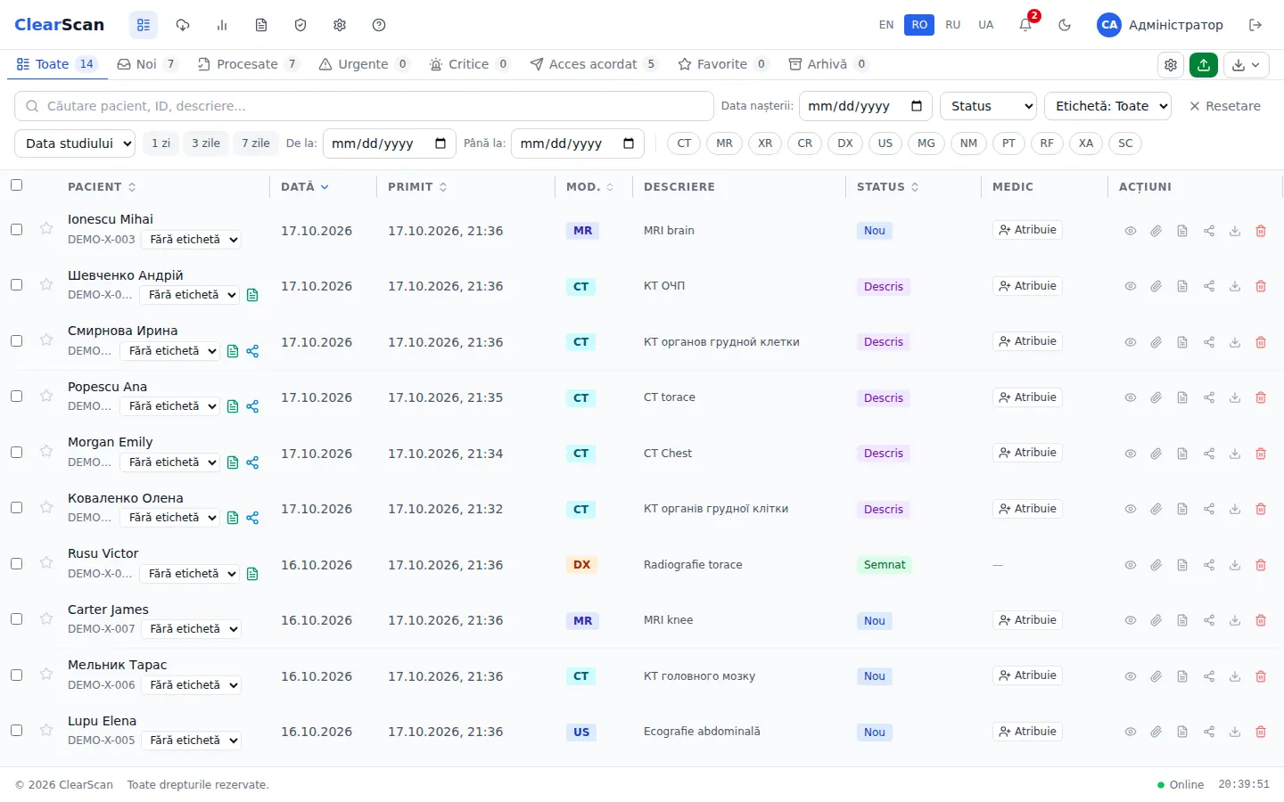View the Мельник Тарас study eye icon
Image resolution: width=1284 pixels, height=802 pixels.
coord(1130,676)
